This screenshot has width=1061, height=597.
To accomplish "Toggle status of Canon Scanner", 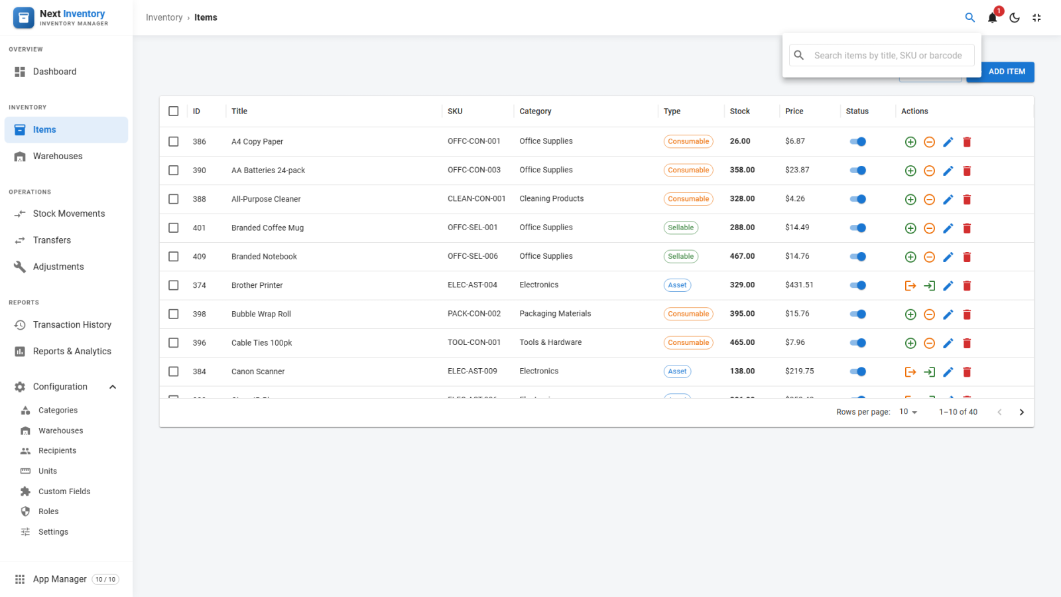I will click(858, 371).
